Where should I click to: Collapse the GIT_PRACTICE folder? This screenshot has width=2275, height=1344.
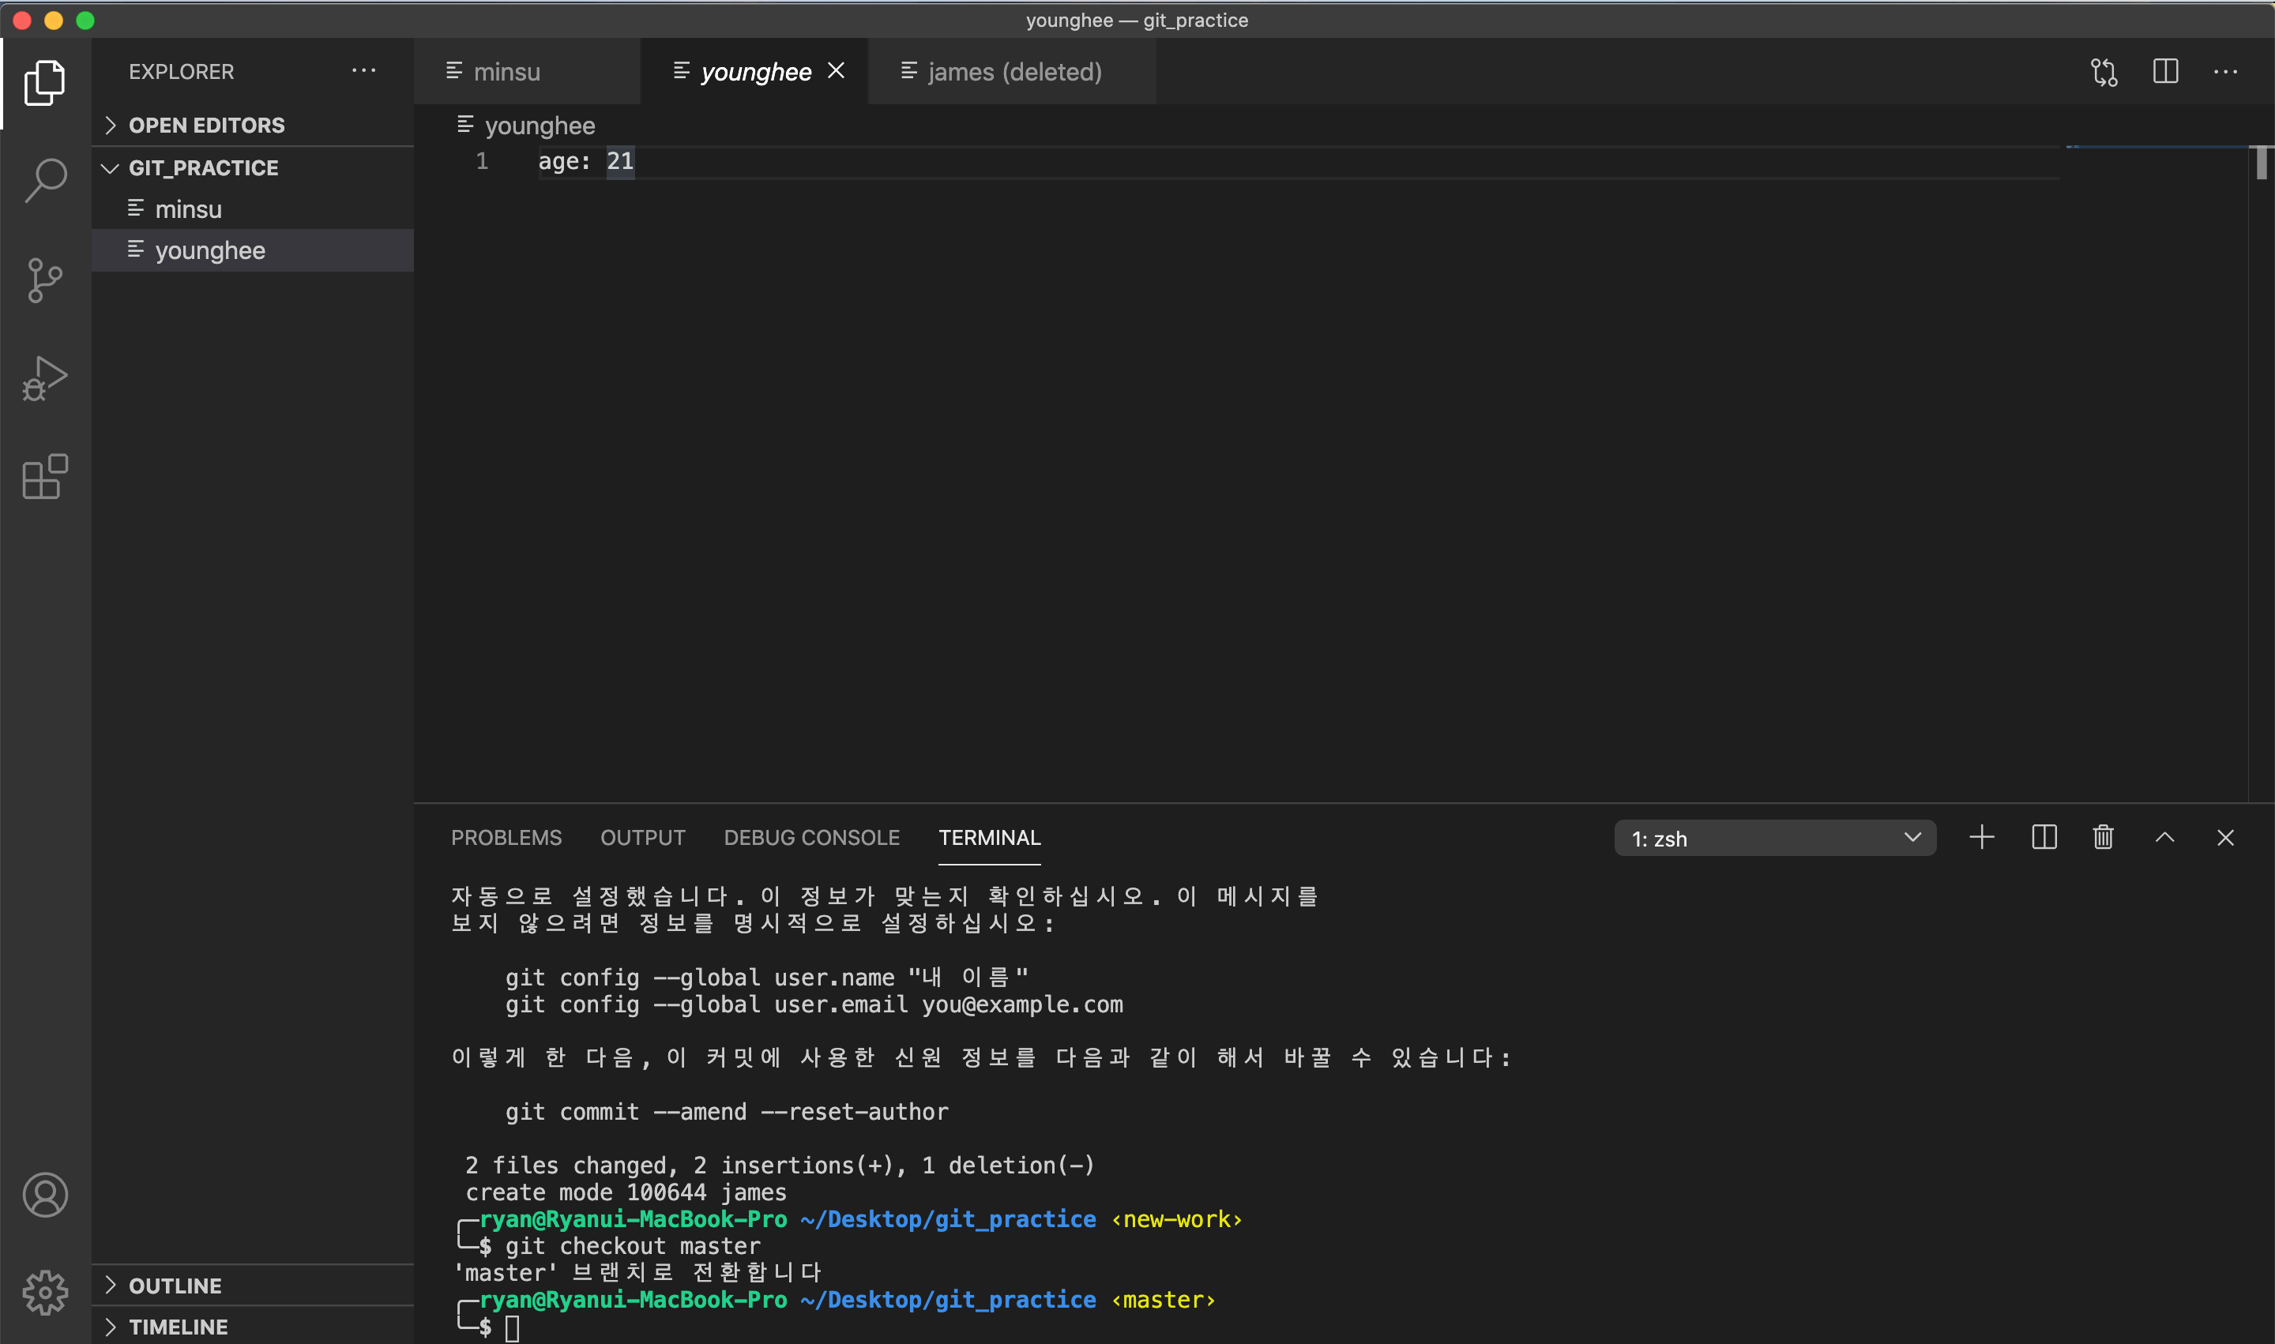(x=111, y=167)
